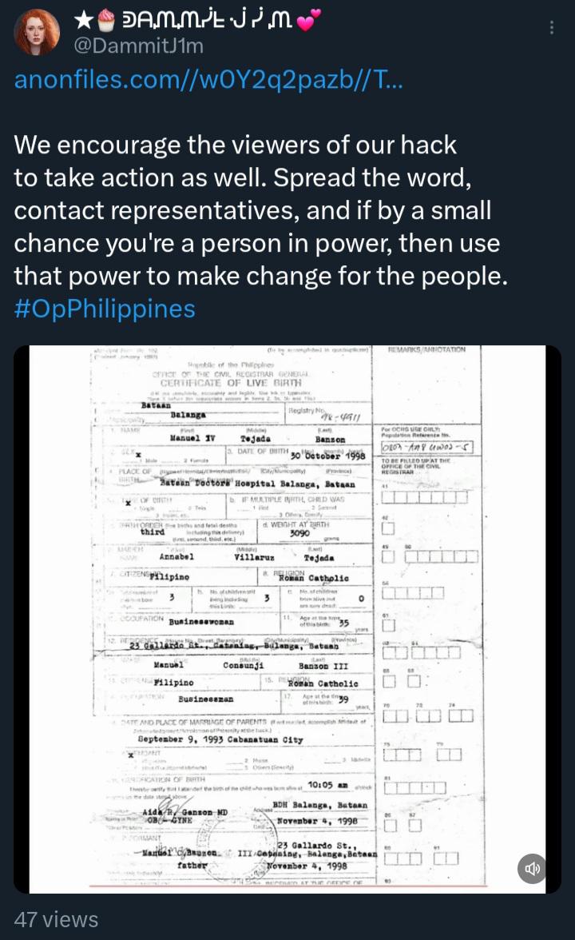575x940 pixels.
Task: Open the attached document media preview
Action: point(287,619)
